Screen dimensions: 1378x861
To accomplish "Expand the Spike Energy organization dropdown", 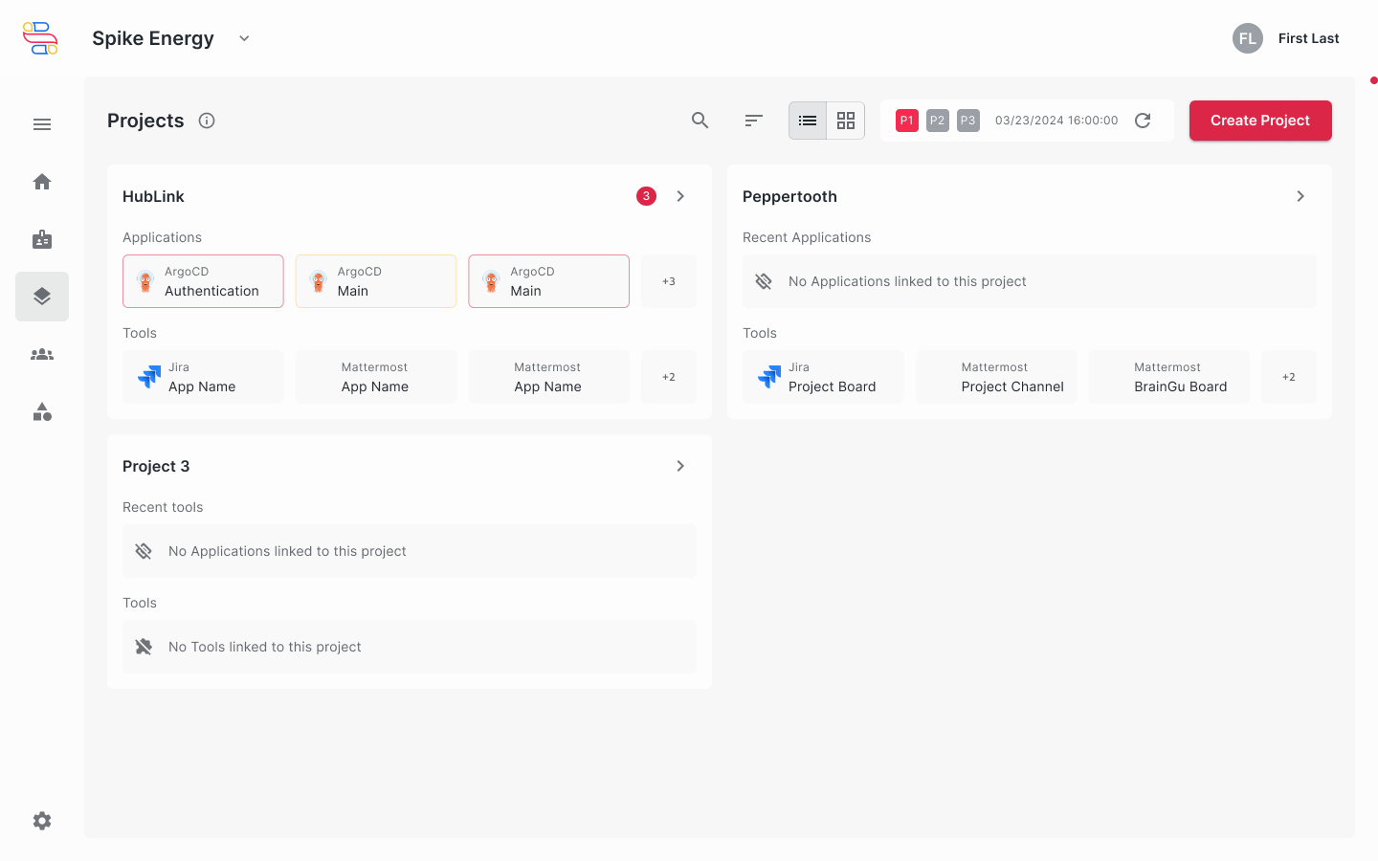I will (x=244, y=38).
